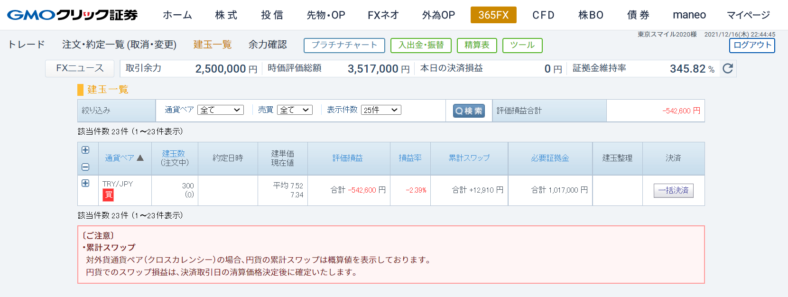Switch to the 余力確認 tab

click(x=268, y=45)
